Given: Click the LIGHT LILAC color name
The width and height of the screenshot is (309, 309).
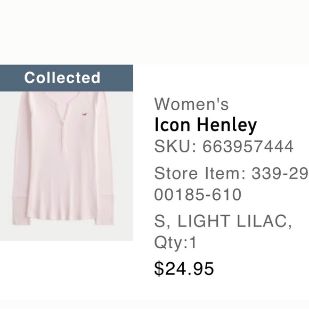Looking at the screenshot, I should (234, 221).
